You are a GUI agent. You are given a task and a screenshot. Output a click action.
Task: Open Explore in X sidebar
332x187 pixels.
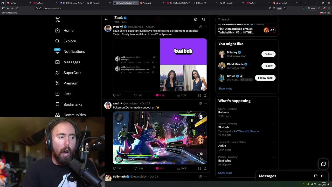click(x=65, y=41)
